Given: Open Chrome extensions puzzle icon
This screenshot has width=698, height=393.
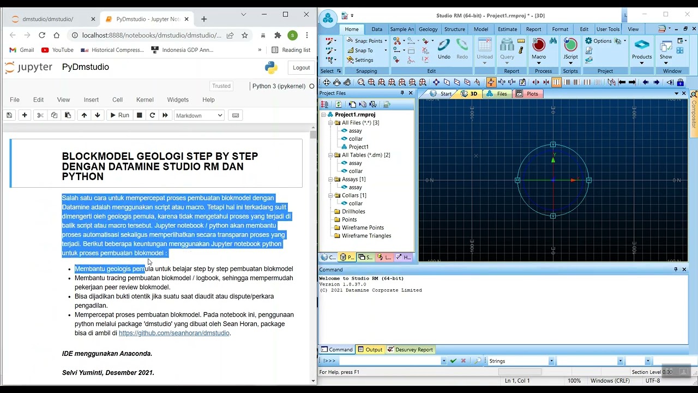Looking at the screenshot, I should coord(278,35).
